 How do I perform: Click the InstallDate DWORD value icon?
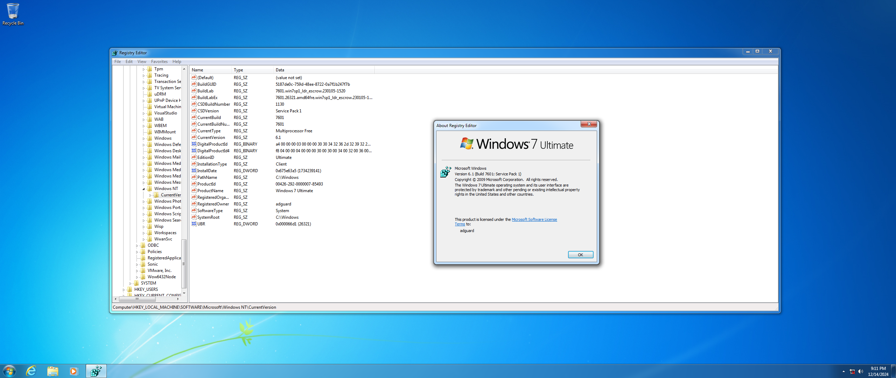pos(194,170)
